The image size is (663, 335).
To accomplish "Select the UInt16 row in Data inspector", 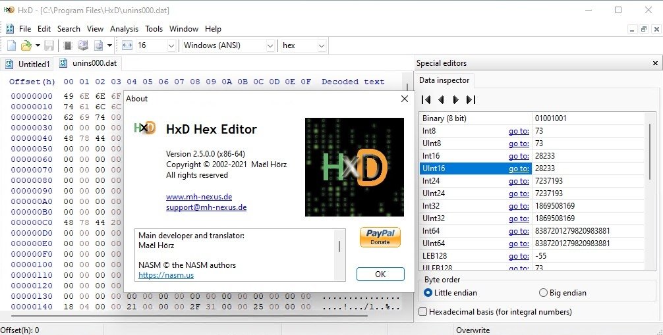I will pyautogui.click(x=531, y=168).
